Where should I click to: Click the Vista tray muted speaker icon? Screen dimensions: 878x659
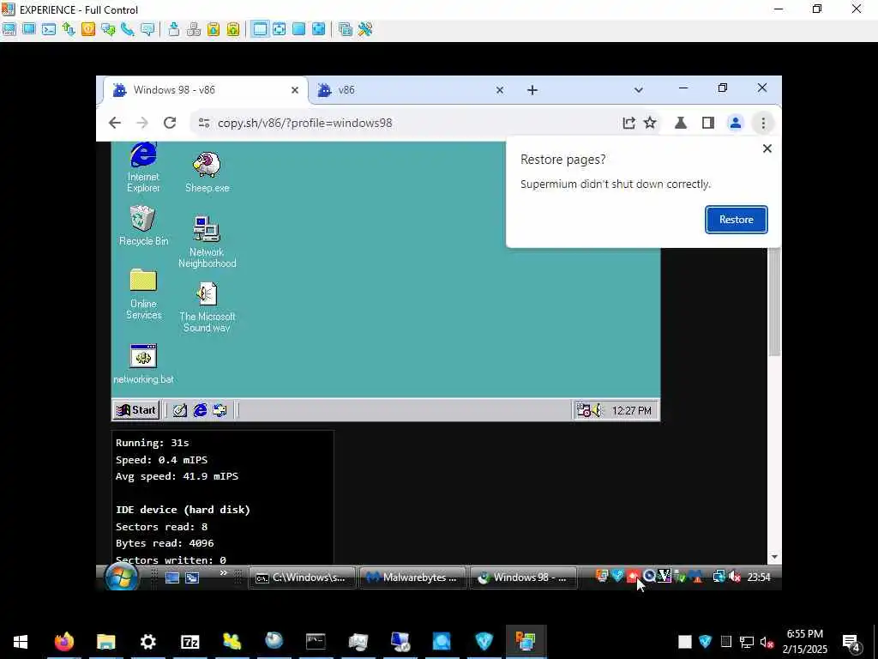[735, 577]
